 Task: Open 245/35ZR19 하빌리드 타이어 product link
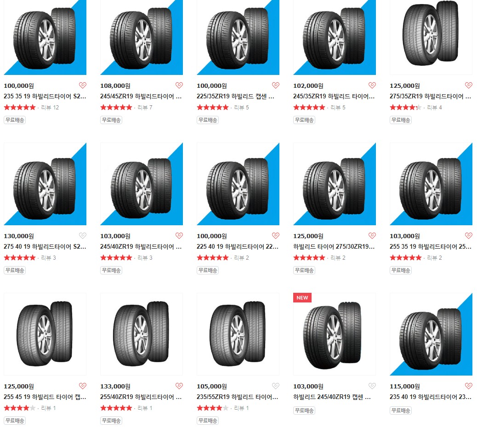pyautogui.click(x=334, y=97)
